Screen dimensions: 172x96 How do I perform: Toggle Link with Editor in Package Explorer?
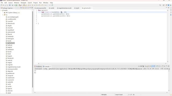(23, 8)
